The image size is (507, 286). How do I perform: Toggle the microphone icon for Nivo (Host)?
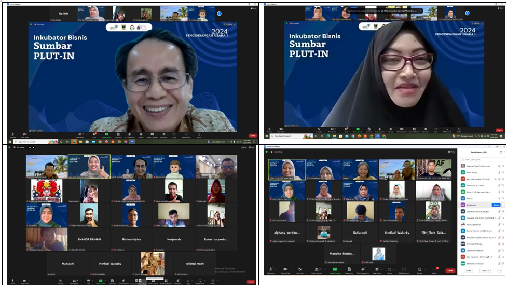[499, 172]
